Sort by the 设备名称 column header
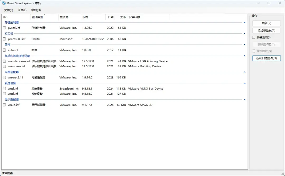Image resolution: width=285 pixels, height=176 pixels. (x=148, y=17)
